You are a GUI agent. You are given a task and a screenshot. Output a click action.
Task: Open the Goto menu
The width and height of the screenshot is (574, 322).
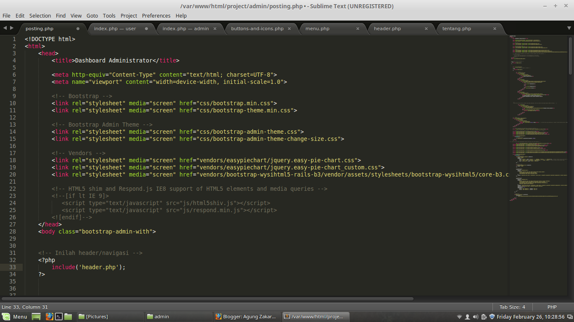click(x=92, y=16)
